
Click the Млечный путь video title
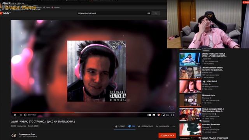click(x=209, y=95)
